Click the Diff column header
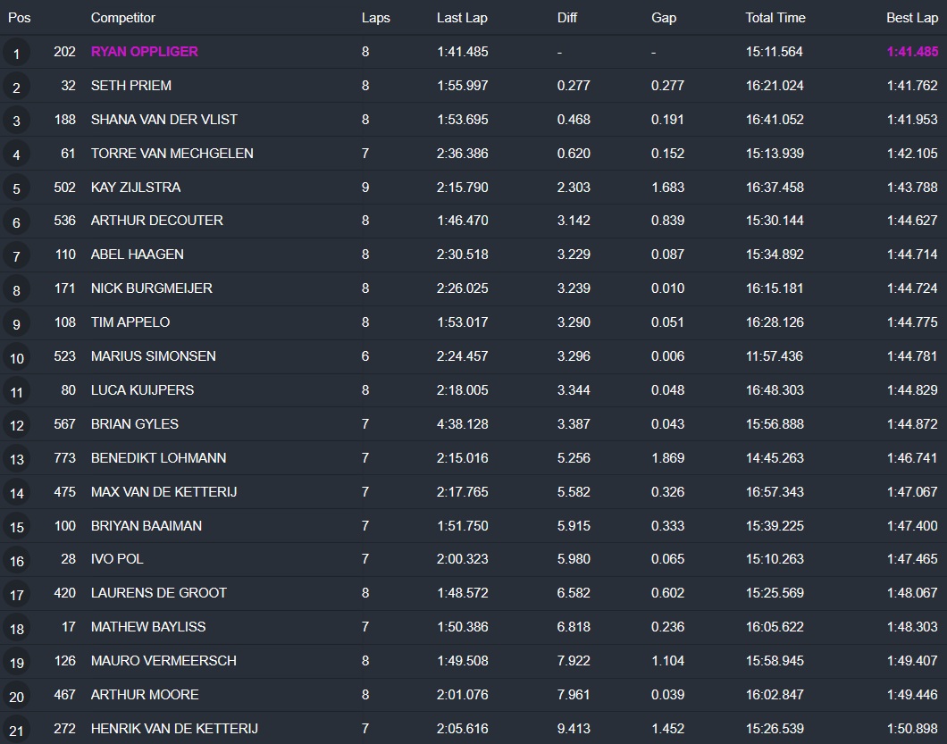Image resolution: width=947 pixels, height=744 pixels. click(x=566, y=18)
